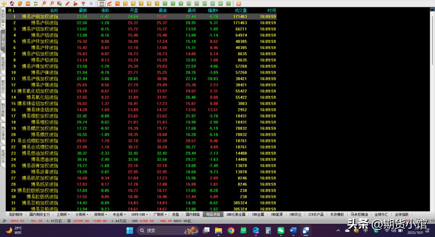
Task: Click the green refresh arrows icon
Action: 36,3
